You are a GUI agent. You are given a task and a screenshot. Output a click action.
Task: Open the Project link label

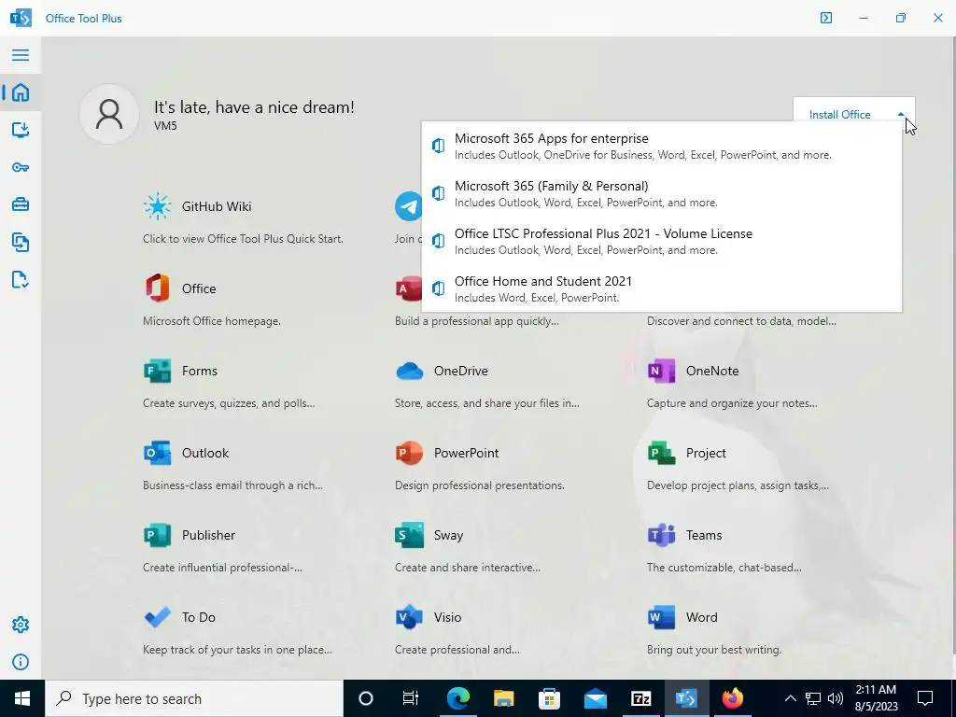pyautogui.click(x=706, y=453)
